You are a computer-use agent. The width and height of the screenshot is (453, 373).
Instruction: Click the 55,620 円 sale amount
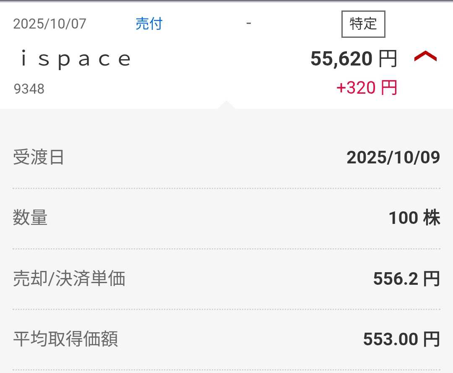353,59
